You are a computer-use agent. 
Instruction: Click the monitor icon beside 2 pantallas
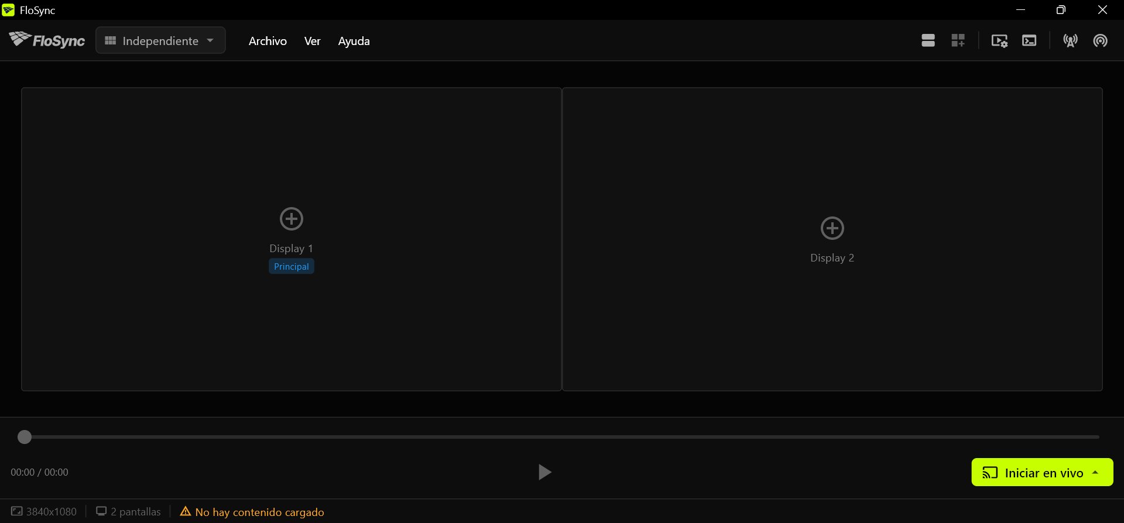click(x=101, y=511)
